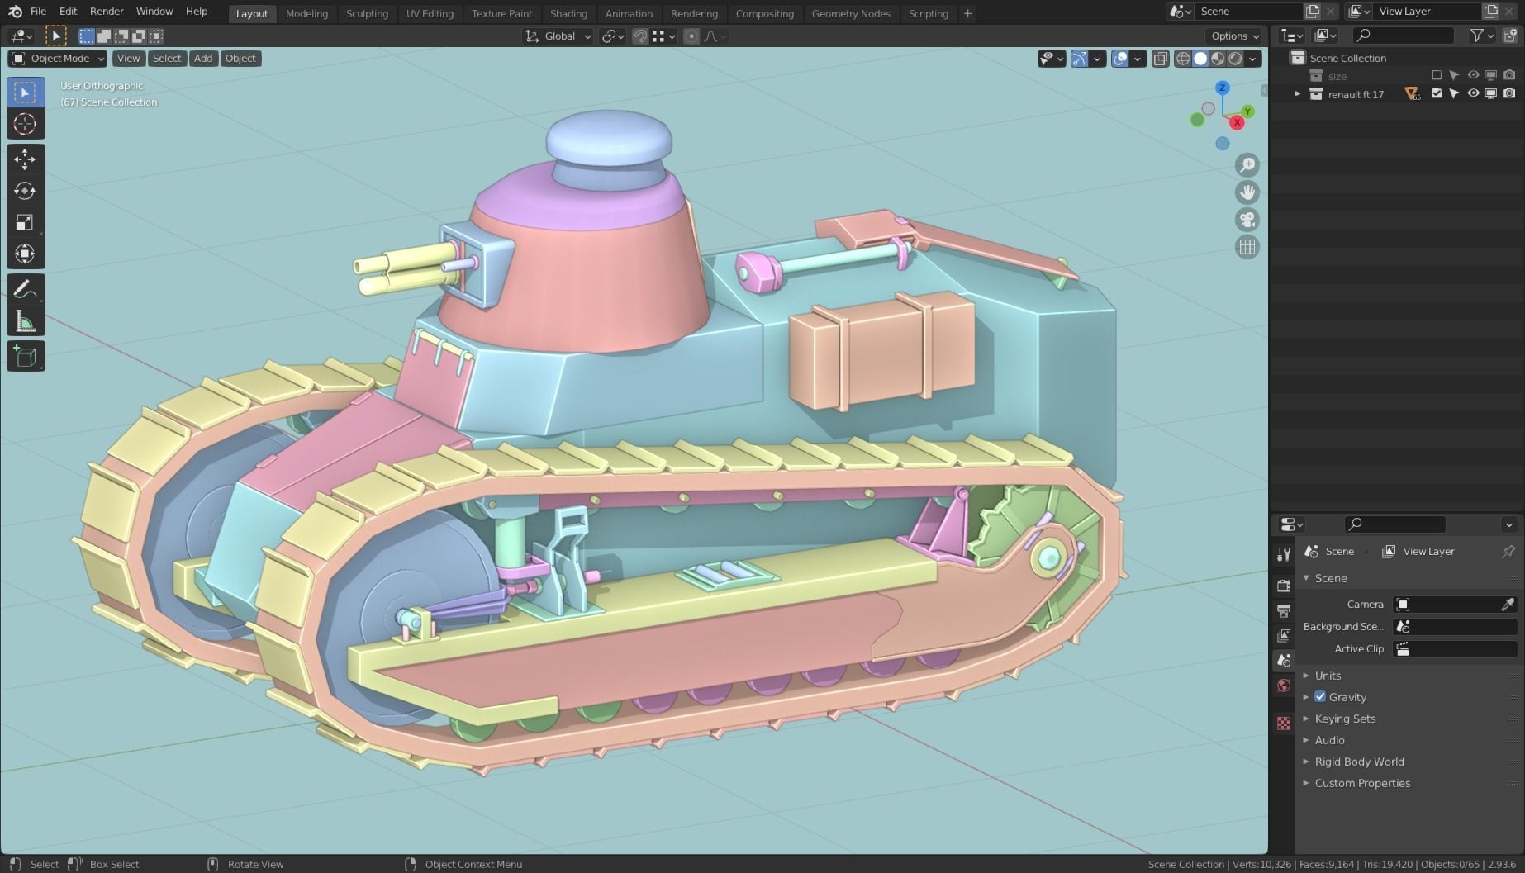The image size is (1525, 873).
Task: Click the Object button in viewport header
Action: (240, 59)
